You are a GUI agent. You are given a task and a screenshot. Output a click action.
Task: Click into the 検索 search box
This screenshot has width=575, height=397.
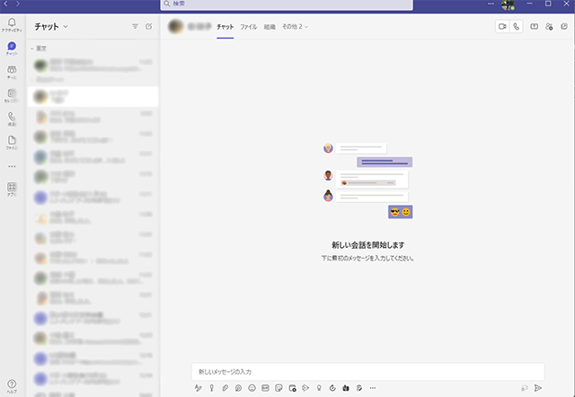[x=287, y=4]
